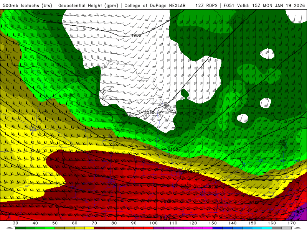Click the dark red swatch right of label 70
Screen dimensions: 307x230
(99, 228)
